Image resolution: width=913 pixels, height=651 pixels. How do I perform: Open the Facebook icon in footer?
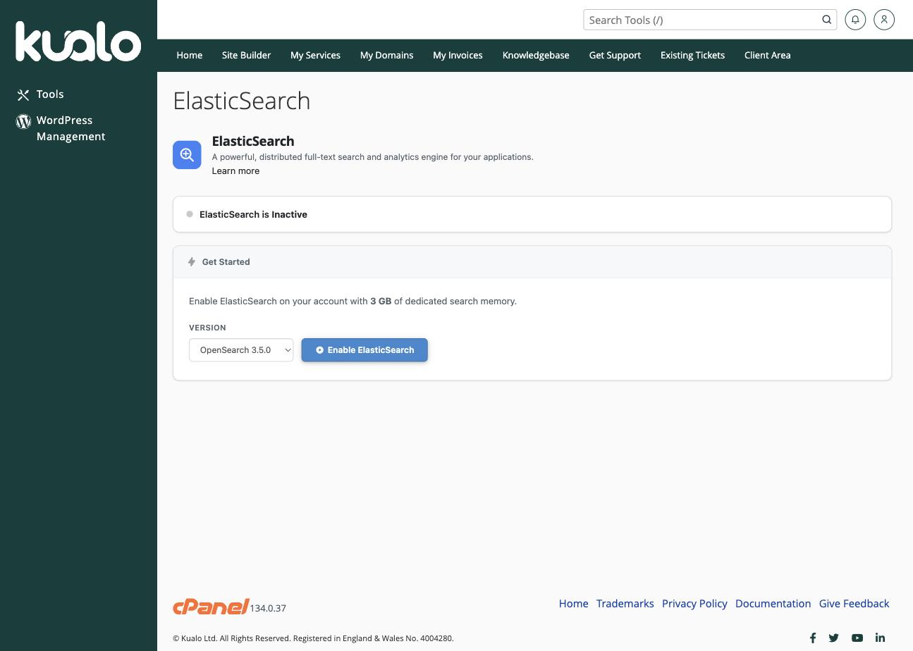813,638
